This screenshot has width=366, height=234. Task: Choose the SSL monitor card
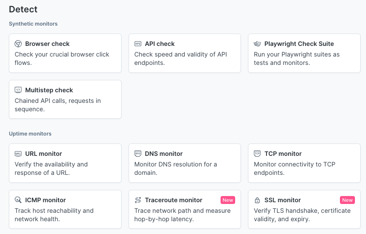305,209
